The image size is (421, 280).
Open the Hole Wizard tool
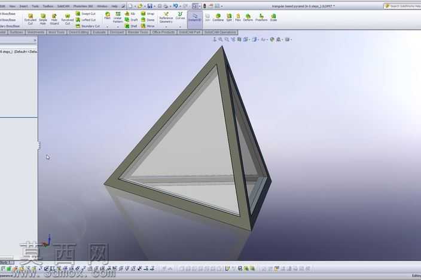[x=54, y=19]
